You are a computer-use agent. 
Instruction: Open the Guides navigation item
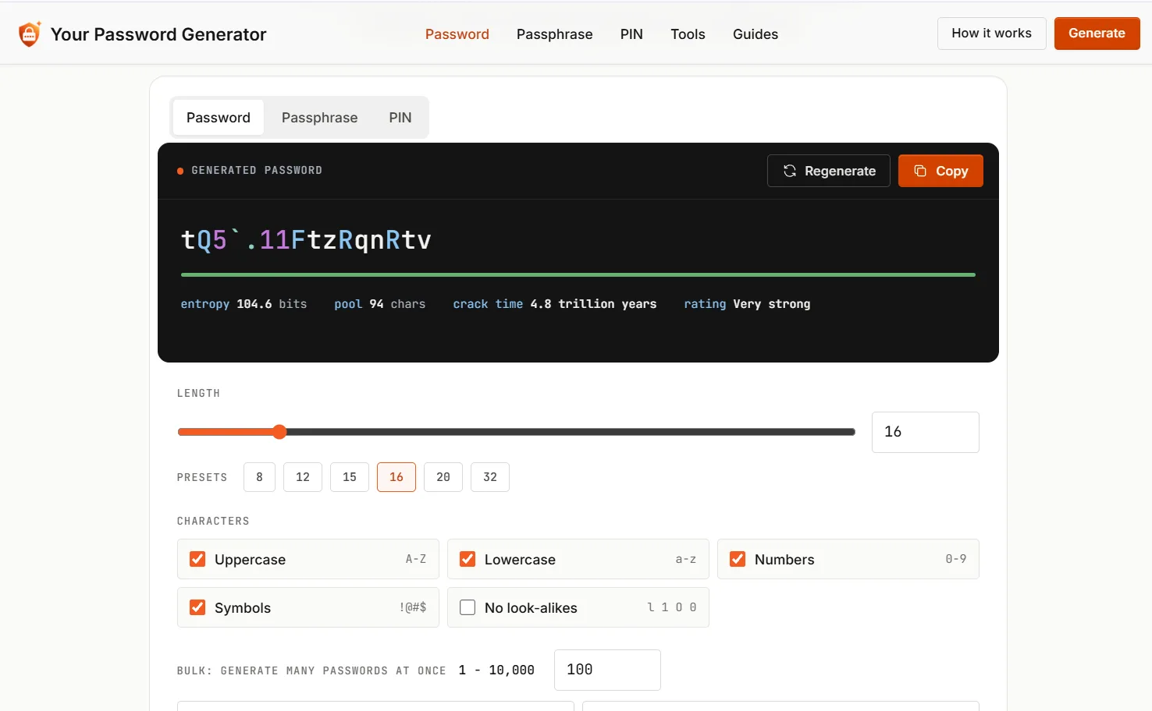click(756, 34)
